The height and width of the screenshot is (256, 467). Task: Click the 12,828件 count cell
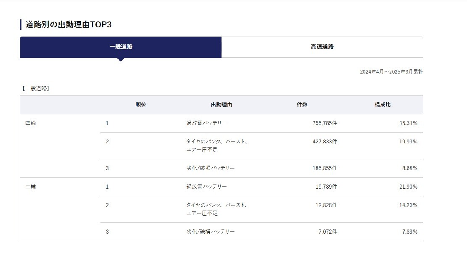coord(326,205)
